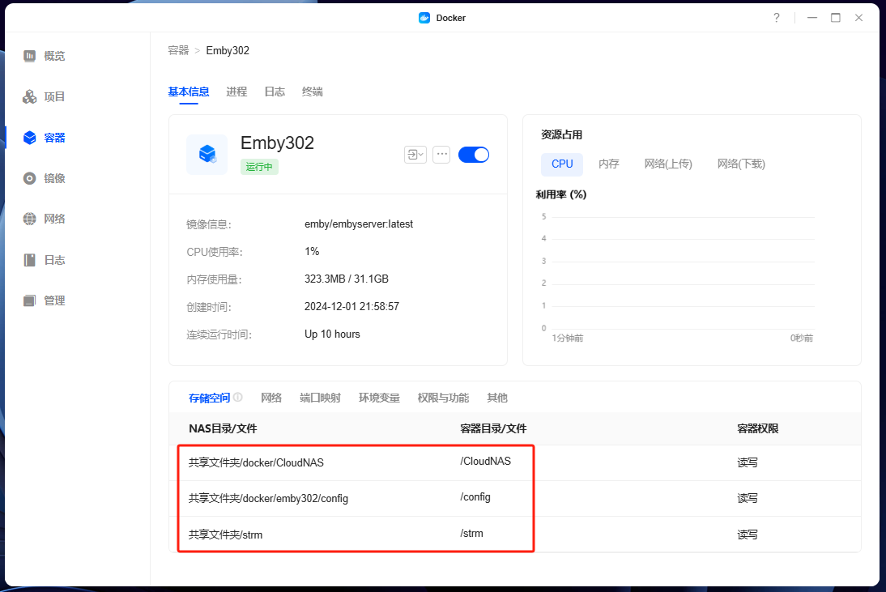The height and width of the screenshot is (592, 886).
Task: Click the Docker whale icon in title bar
Action: point(424,18)
